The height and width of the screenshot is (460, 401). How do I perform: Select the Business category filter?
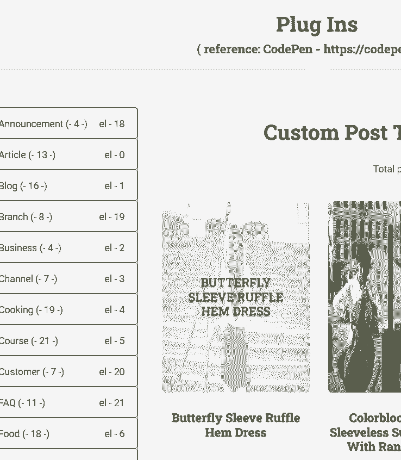(x=62, y=248)
